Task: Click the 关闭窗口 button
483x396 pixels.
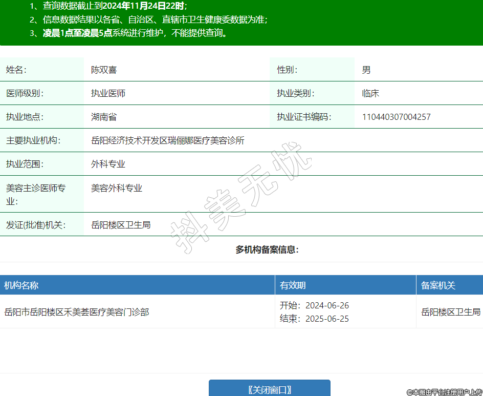Action: coord(269,389)
